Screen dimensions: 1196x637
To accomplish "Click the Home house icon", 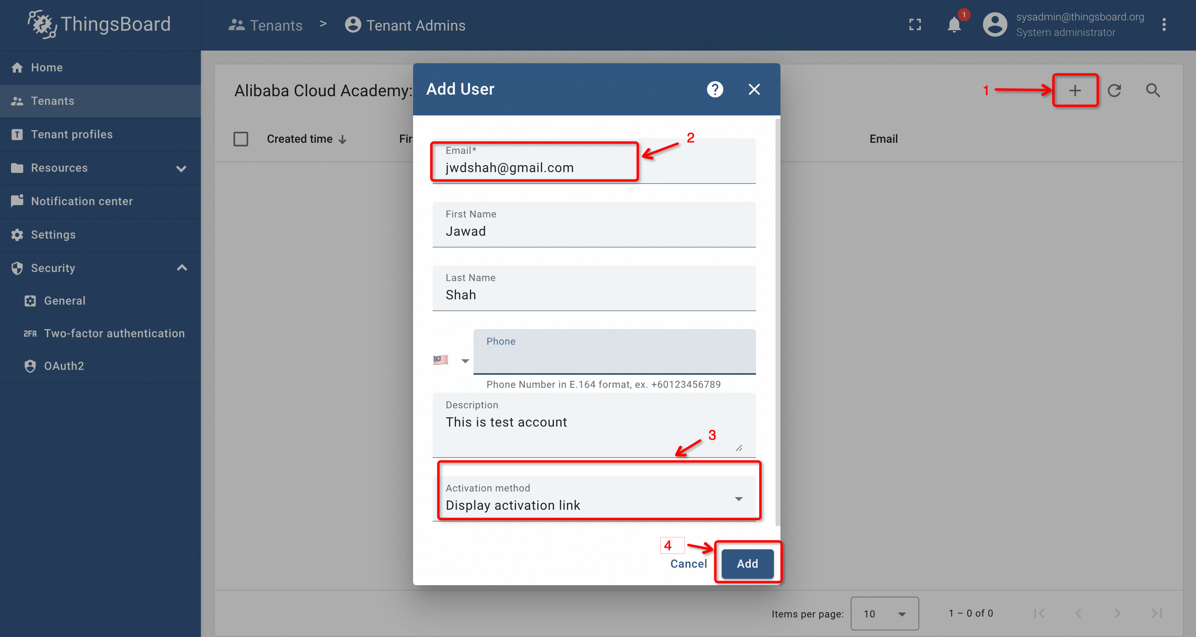I will click(x=17, y=68).
